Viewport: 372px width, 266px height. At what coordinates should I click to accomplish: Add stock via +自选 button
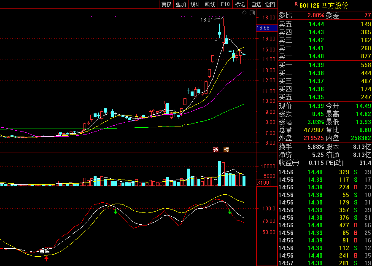[255, 4]
